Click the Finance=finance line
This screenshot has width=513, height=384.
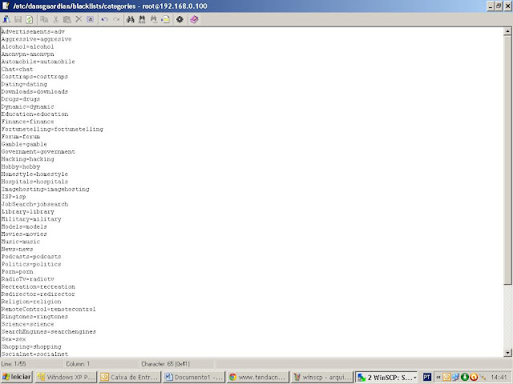tap(27, 122)
